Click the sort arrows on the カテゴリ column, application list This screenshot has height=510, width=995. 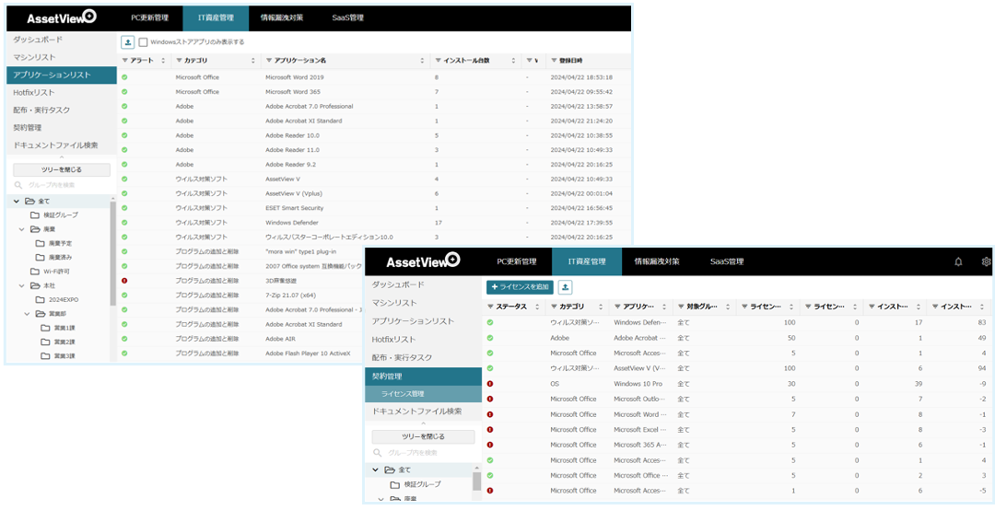[253, 60]
